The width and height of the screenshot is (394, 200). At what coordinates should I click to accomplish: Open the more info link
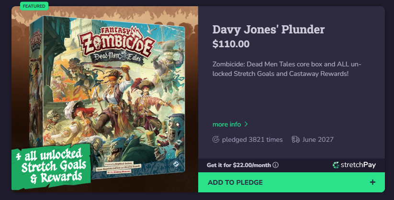click(x=226, y=124)
